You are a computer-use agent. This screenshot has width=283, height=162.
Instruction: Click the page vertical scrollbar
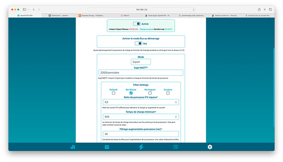pos(274,88)
